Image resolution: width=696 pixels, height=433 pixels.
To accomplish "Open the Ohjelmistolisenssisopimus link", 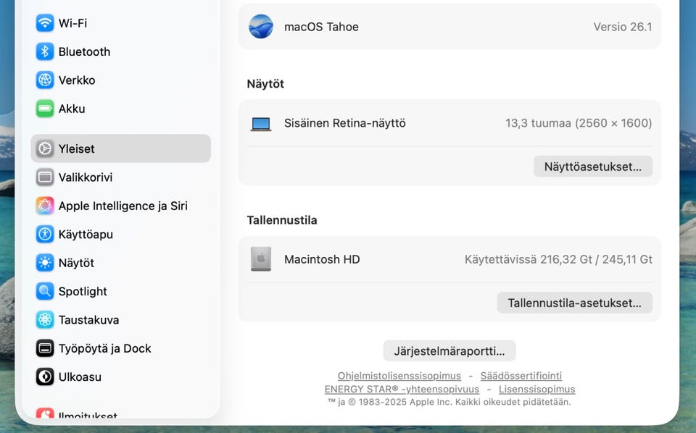I will point(399,376).
